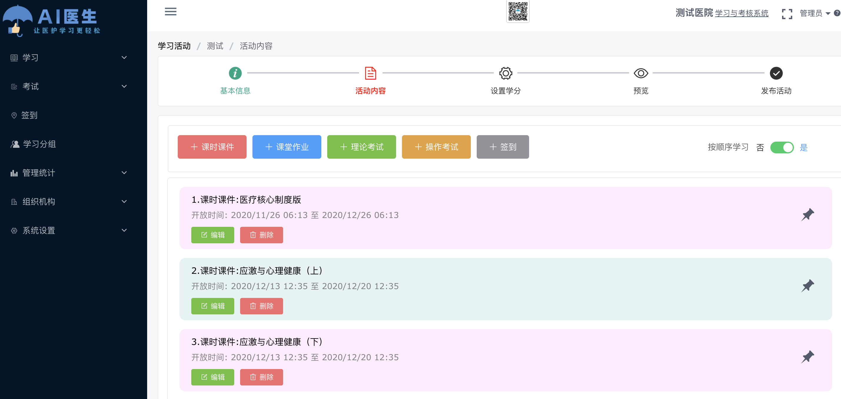Expand the 学习 sidebar menu
Viewport: 841px width, 399px height.
pos(69,58)
